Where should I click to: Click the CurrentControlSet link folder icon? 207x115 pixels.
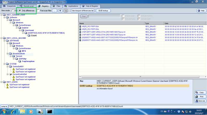click(x=11, y=74)
